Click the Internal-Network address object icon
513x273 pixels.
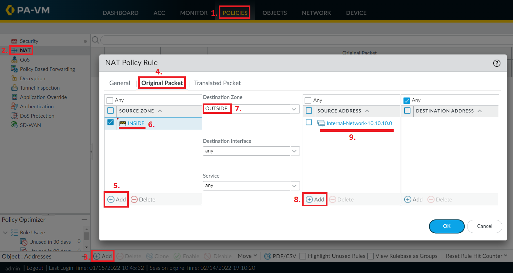coord(321,123)
